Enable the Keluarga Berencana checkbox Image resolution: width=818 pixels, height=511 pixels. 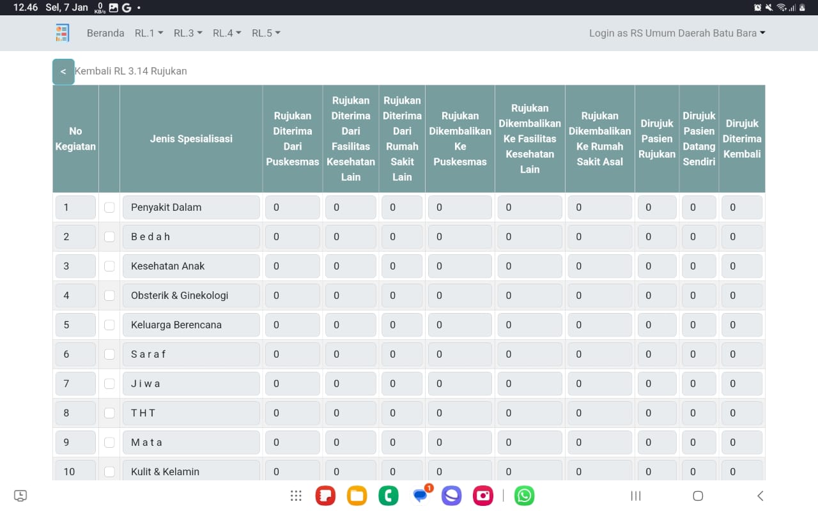click(109, 324)
